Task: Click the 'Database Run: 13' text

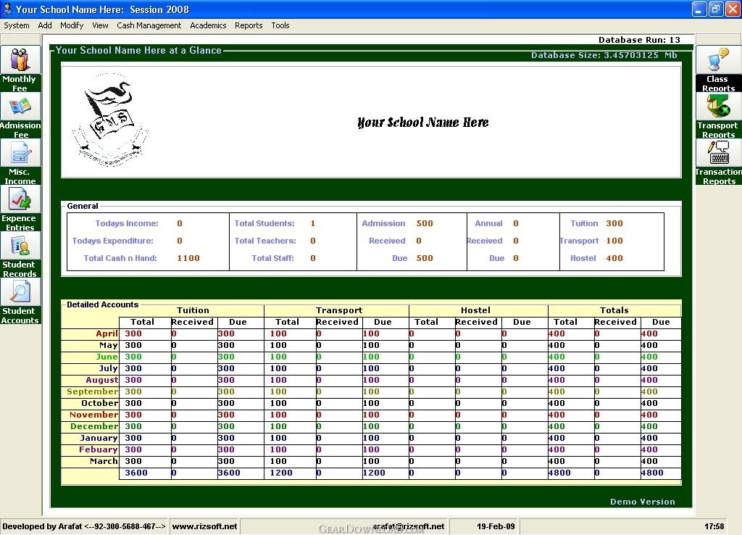Action: 639,41
